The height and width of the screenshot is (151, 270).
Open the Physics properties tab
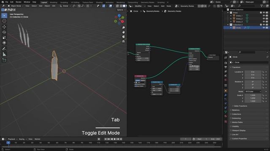(x=226, y=104)
